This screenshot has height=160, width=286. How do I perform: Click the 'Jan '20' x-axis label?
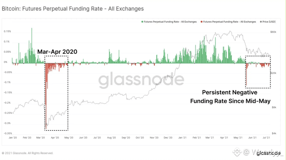click(13, 138)
